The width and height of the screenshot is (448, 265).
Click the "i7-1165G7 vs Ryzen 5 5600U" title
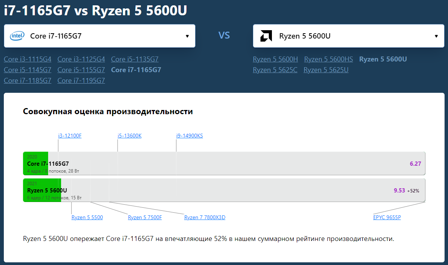(95, 11)
